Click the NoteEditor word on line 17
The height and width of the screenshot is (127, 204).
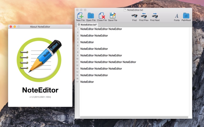pos(87,82)
